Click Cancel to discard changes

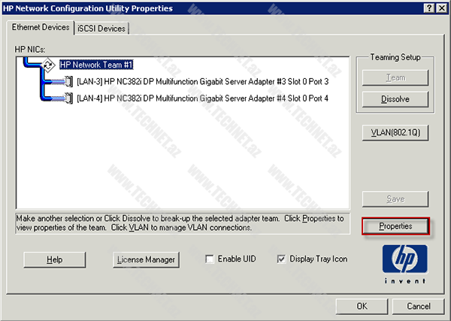(418, 306)
